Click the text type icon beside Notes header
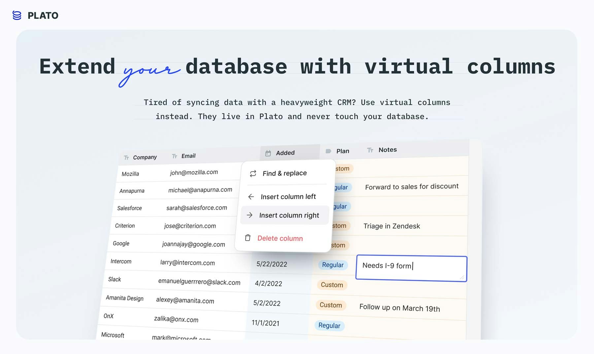Viewport: 594px width, 354px height. (370, 150)
